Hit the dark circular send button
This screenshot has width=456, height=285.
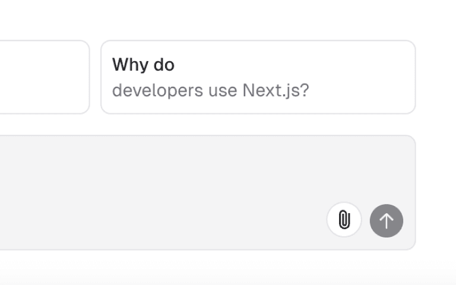(387, 221)
